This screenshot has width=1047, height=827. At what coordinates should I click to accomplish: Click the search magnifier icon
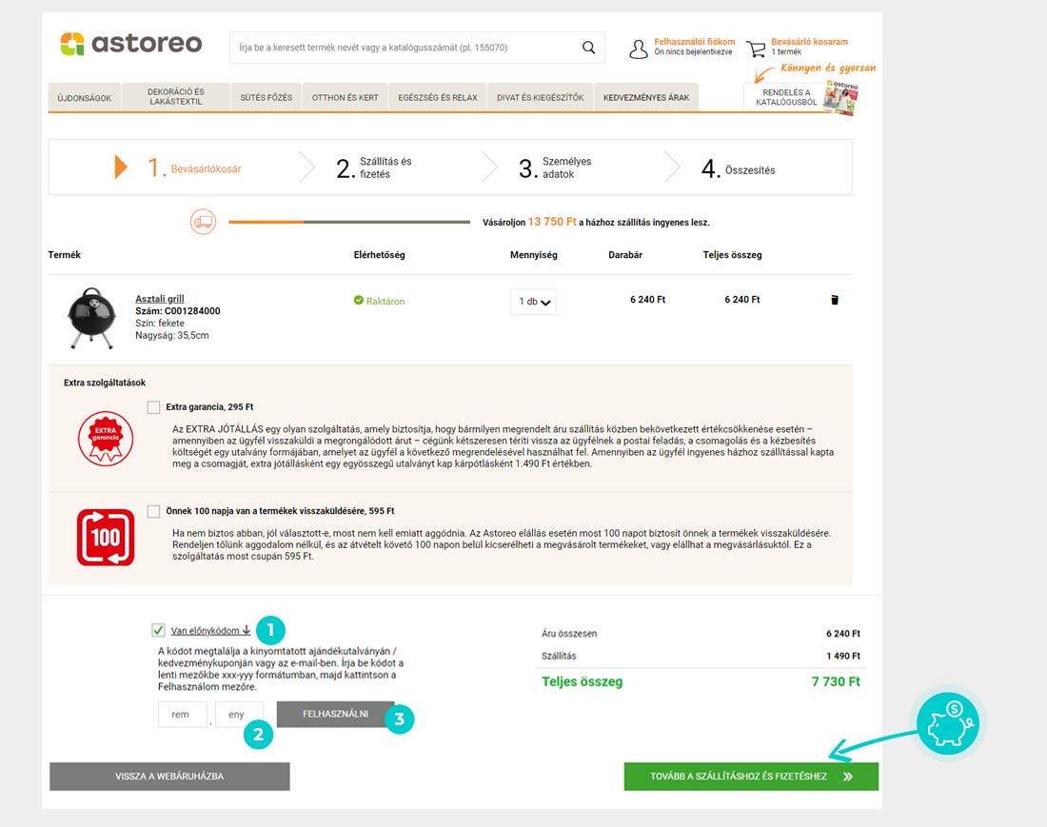tap(588, 48)
